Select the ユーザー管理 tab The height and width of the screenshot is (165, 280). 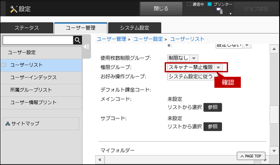pos(81,28)
